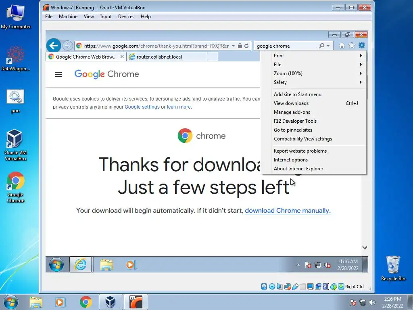This screenshot has width=413, height=310.
Task: Expand the address bar autocomplete dropdown arrow
Action: pyautogui.click(x=233, y=46)
